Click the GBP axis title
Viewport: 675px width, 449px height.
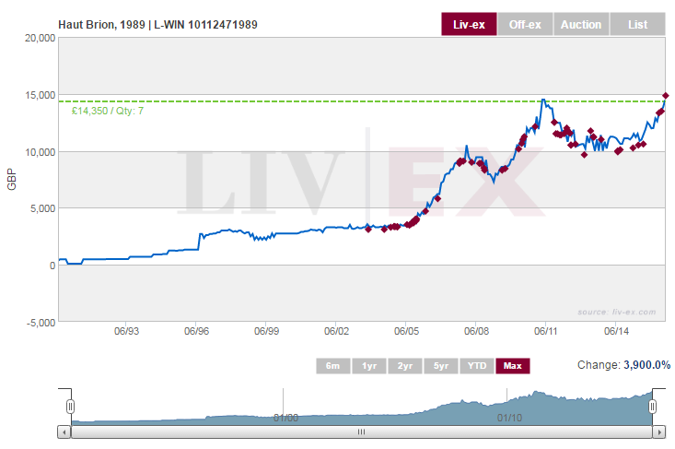tap(12, 179)
